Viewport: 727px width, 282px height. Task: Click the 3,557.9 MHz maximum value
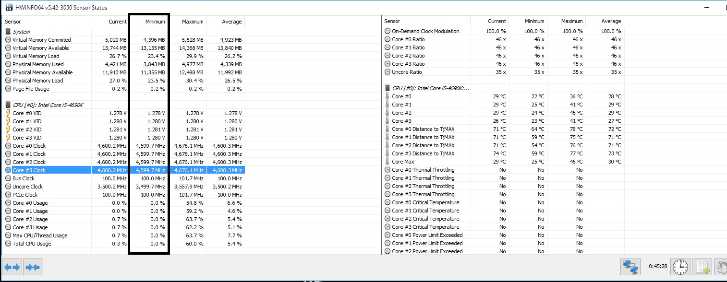pyautogui.click(x=189, y=187)
